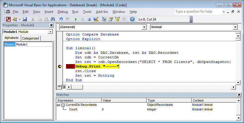Screen dimensions: 244x123
Task: Click the 'Type a question for help' box
Action: 198,12
